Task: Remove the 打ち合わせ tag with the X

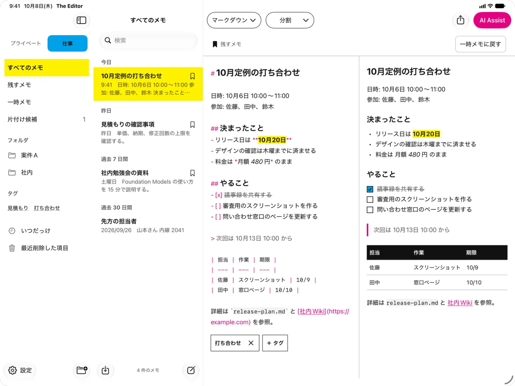Action: [251, 343]
